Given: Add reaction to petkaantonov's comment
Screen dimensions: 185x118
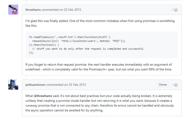Looking at the screenshot, I should click(175, 85).
